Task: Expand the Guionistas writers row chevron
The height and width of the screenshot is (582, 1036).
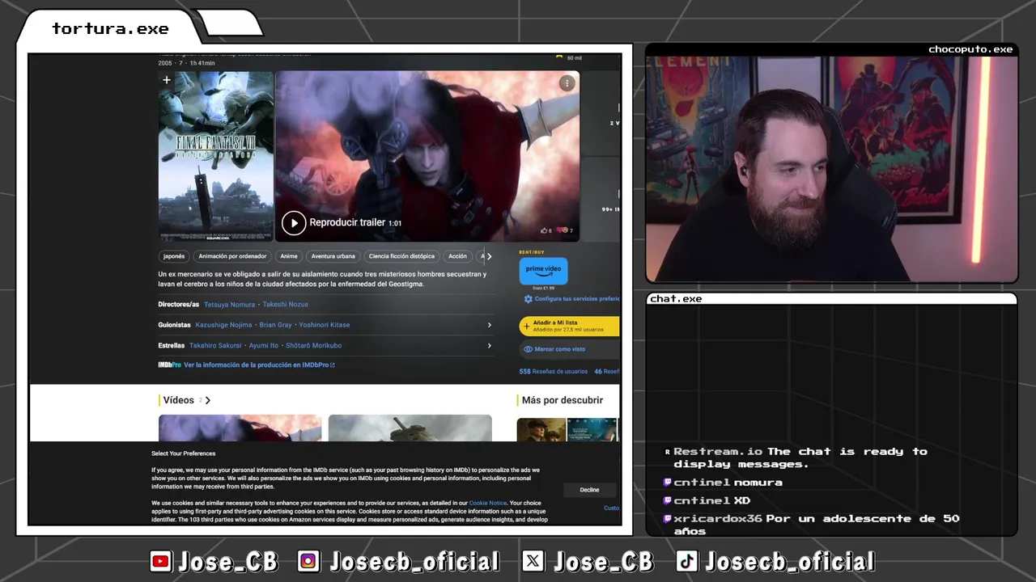Action: coord(489,325)
